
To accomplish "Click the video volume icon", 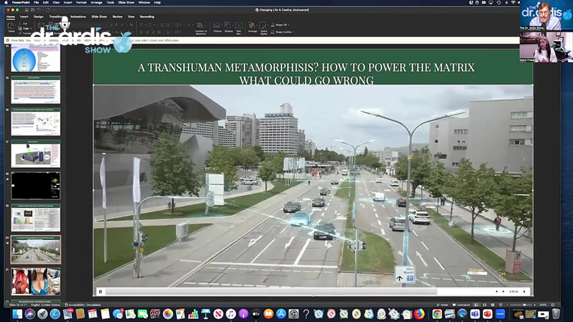I will (x=524, y=292).
